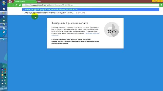The height and width of the screenshot is (91, 163).
Task: Open a new tab with the small tab button
Action: tap(39, 2)
